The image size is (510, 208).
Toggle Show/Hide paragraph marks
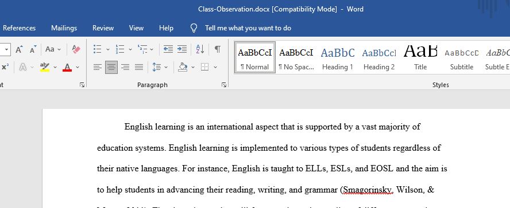click(218, 49)
